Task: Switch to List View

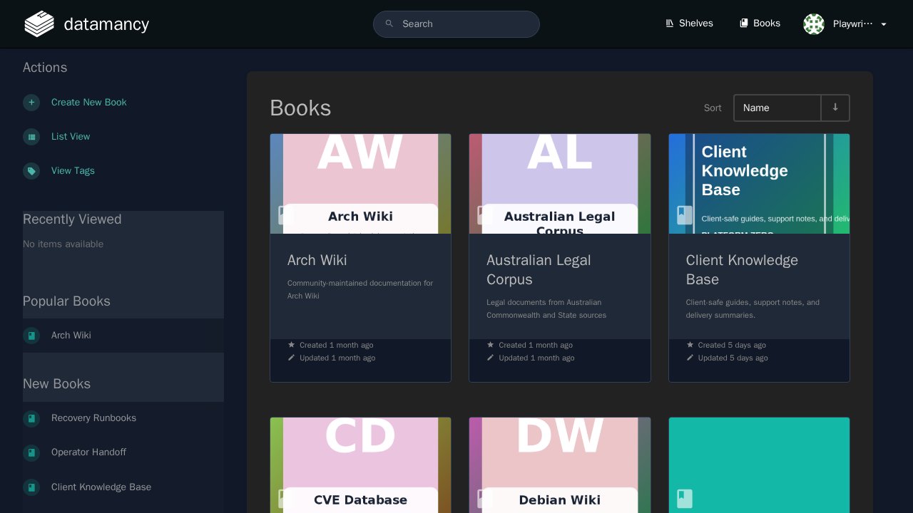Action: pos(71,137)
